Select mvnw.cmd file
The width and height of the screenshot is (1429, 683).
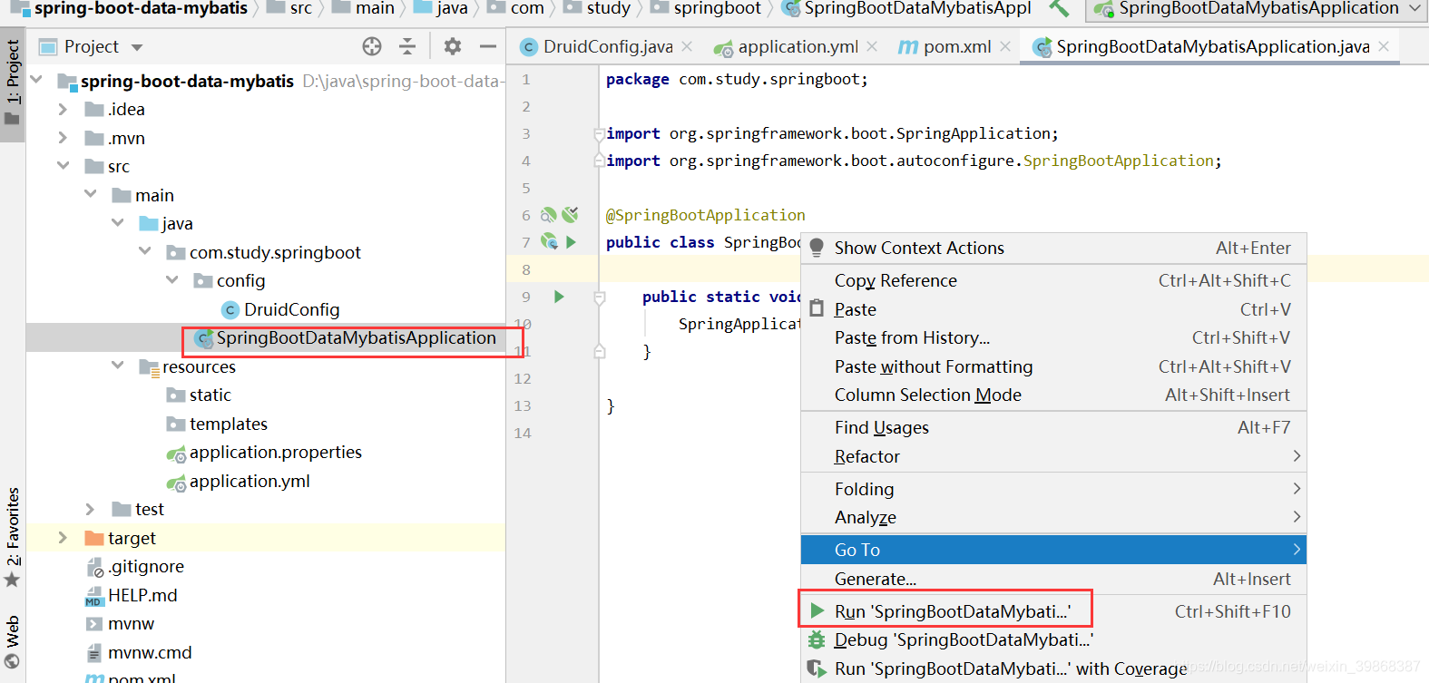coord(140,652)
